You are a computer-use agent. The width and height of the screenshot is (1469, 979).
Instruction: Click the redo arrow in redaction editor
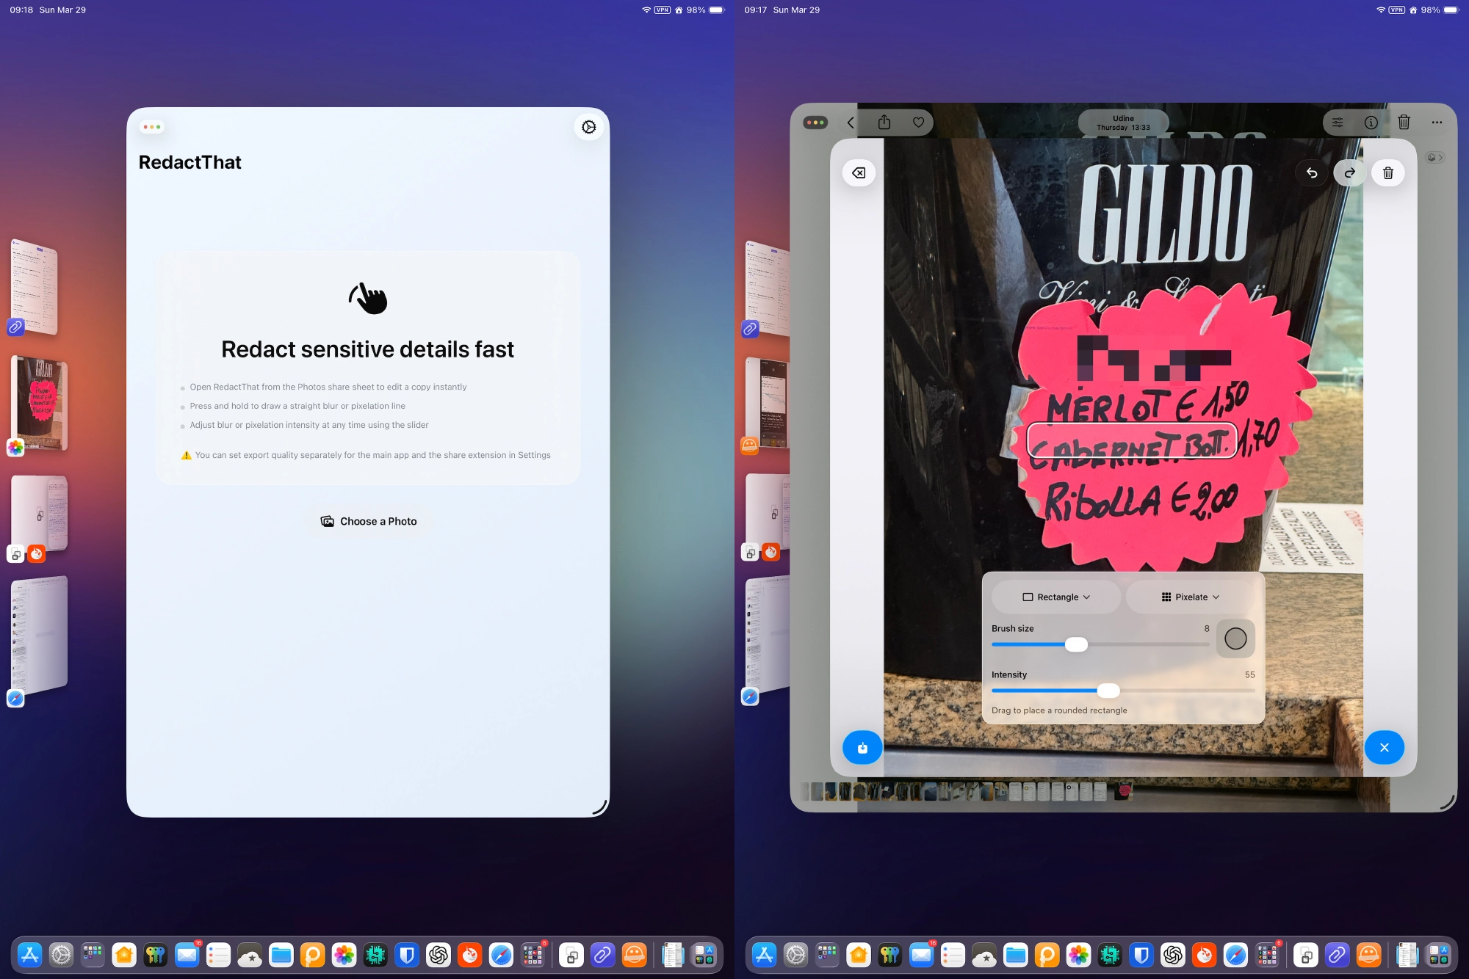click(1349, 172)
